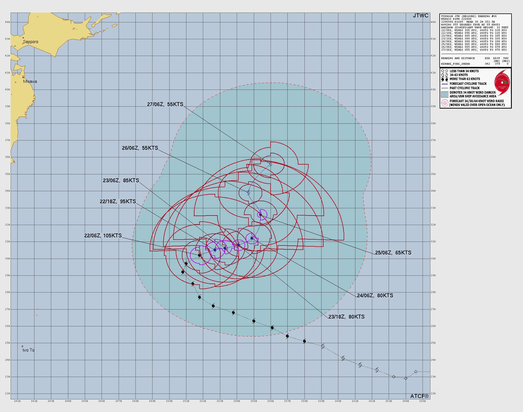Click the '34-63 knots' legend symbol
The height and width of the screenshot is (412, 523).
point(444,75)
